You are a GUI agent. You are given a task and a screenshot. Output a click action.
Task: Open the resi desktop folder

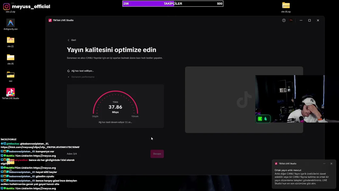(11, 77)
